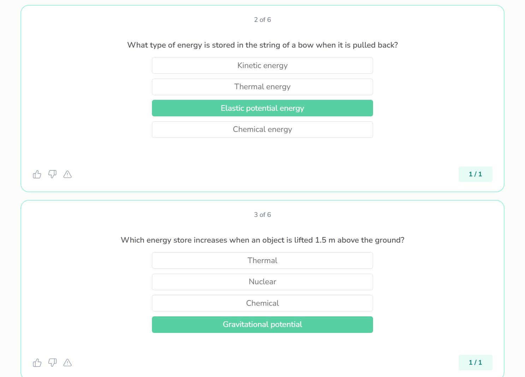
Task: Pick the Chemical answer in question 3
Action: click(x=262, y=303)
